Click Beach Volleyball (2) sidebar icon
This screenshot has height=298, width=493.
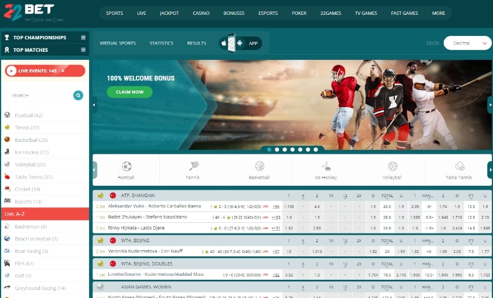click(x=7, y=238)
